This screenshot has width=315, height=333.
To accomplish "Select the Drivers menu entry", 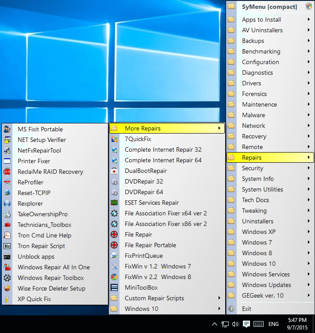I will (270, 83).
